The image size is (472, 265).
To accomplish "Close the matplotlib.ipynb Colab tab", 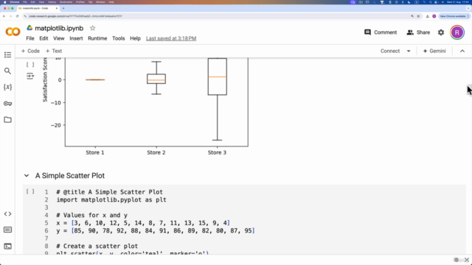I will pos(57,8).
